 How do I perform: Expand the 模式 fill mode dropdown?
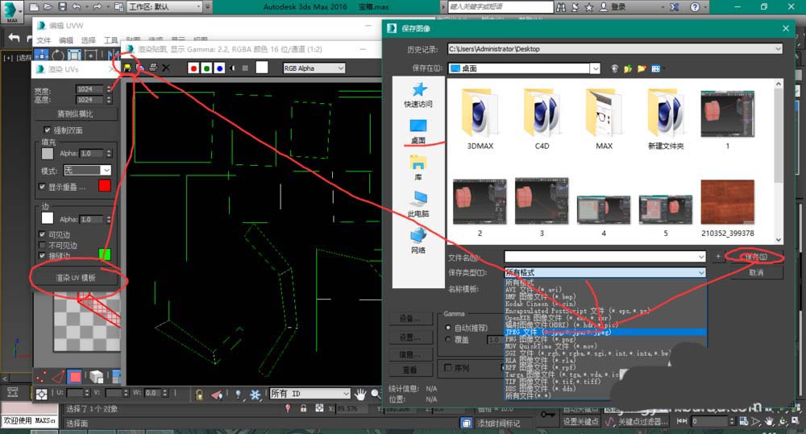[x=87, y=171]
